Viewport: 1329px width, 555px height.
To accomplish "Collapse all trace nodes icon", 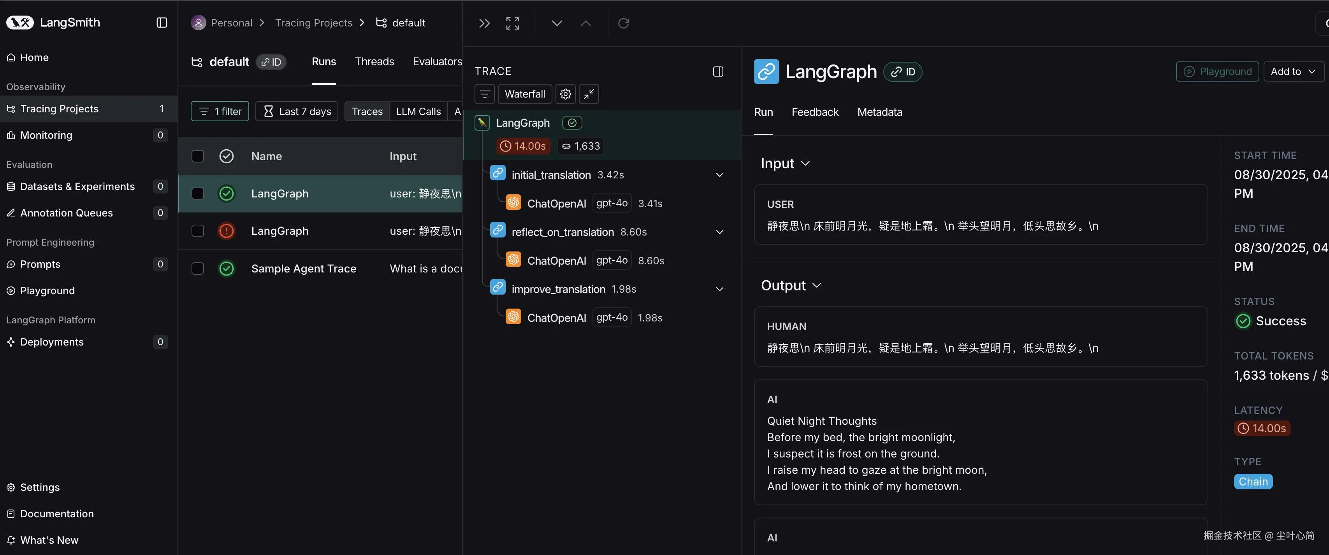I will point(589,94).
